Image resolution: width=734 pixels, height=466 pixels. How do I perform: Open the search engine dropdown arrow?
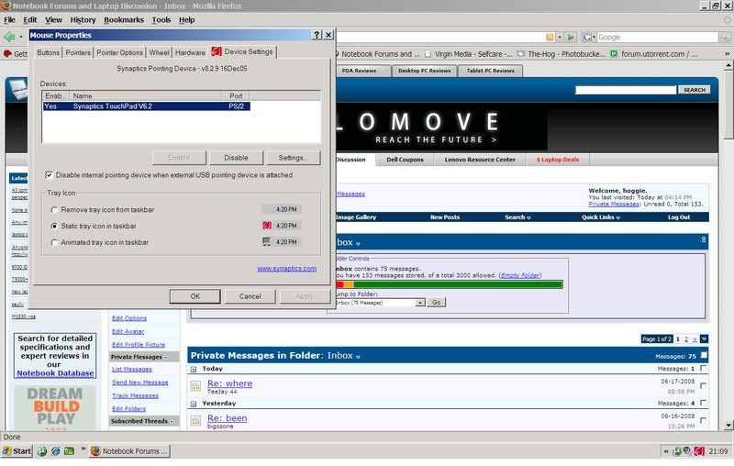(x=594, y=37)
